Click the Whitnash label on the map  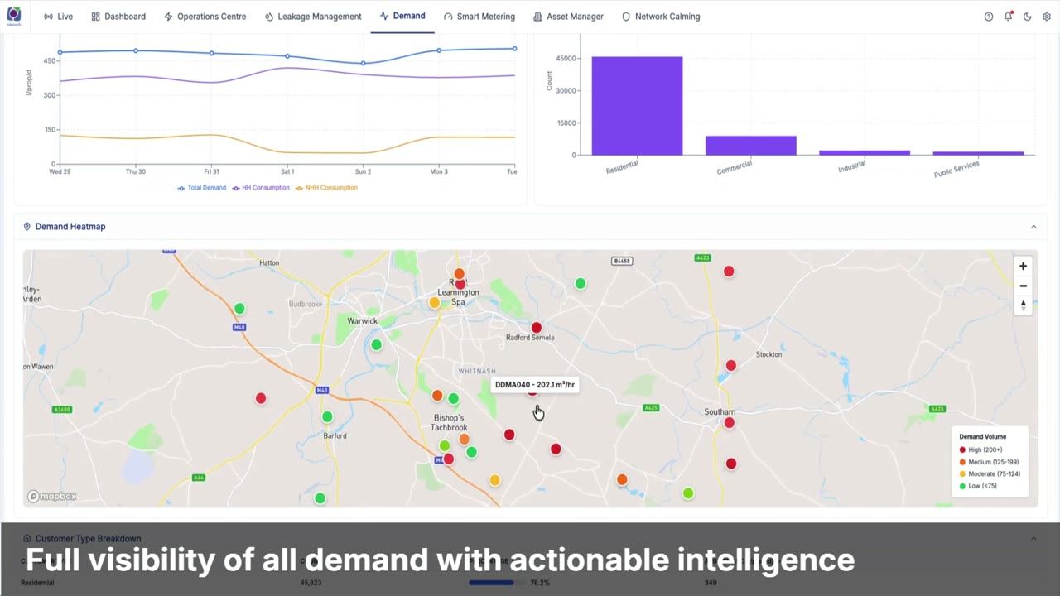pyautogui.click(x=477, y=372)
